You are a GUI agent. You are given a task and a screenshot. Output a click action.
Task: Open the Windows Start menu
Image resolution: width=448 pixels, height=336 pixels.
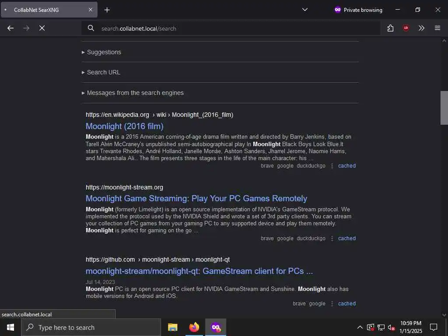pos(10,327)
